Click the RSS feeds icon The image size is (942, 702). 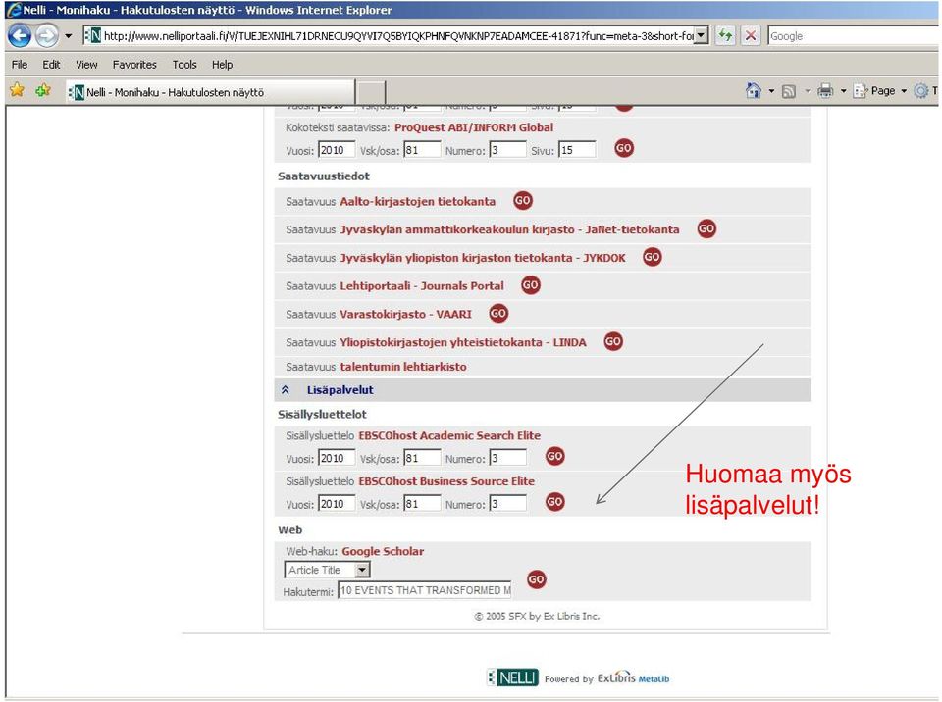tap(789, 91)
